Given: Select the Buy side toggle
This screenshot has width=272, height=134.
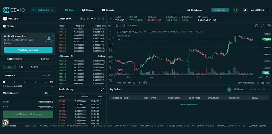Looking at the screenshot, I should pyautogui.click(x=9, y=67).
